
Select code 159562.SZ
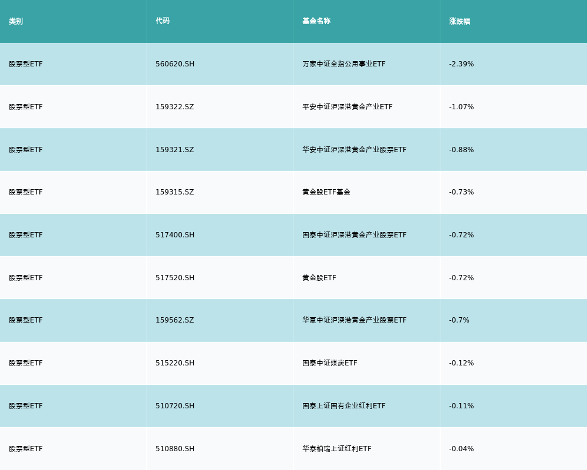point(175,320)
